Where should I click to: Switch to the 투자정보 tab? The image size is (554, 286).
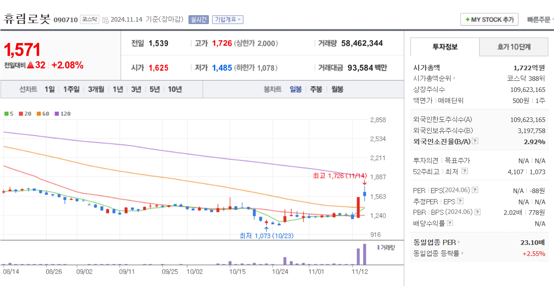point(445,47)
